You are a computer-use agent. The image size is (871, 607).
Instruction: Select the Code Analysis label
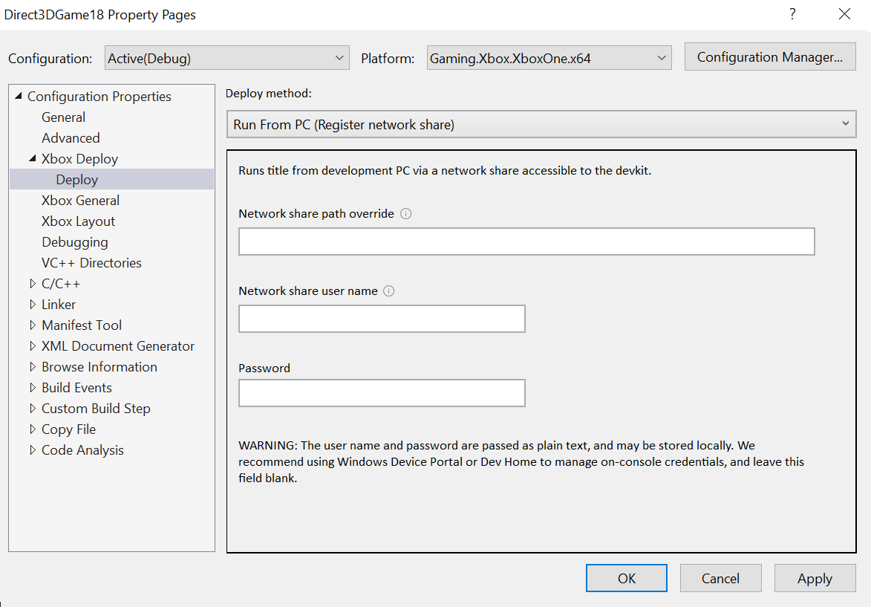coord(82,450)
